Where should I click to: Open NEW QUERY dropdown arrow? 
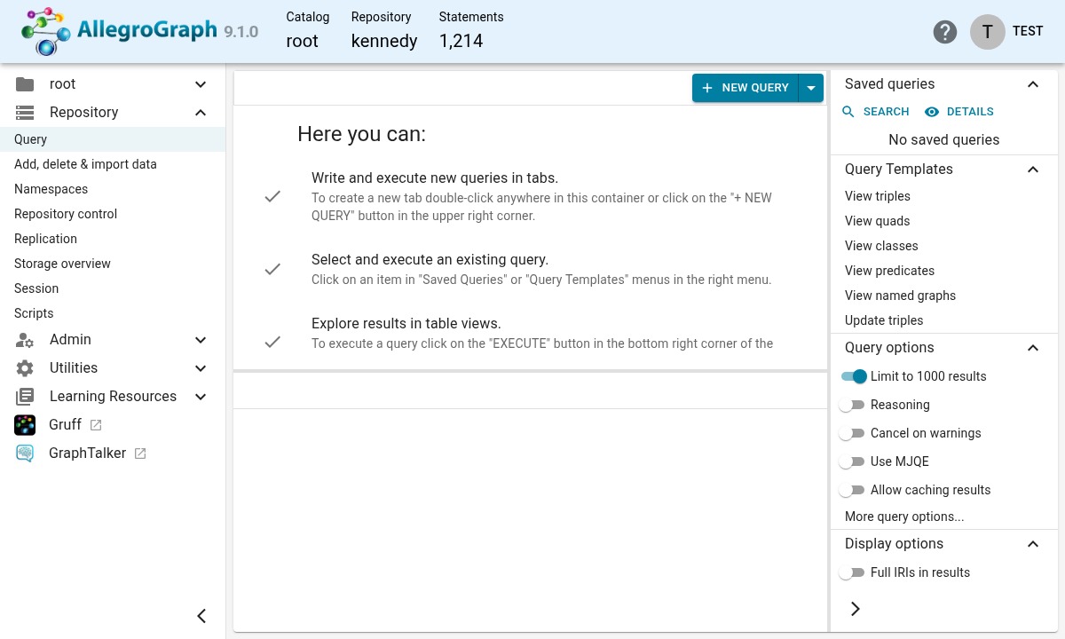(x=811, y=88)
